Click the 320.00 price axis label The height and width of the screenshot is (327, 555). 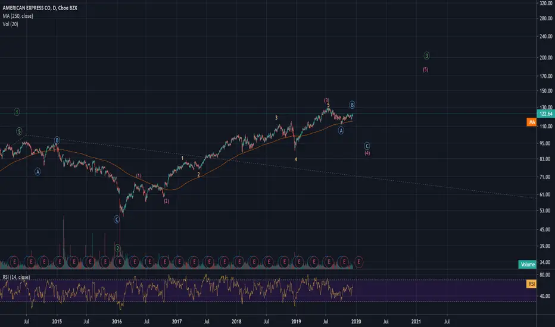coord(546,3)
